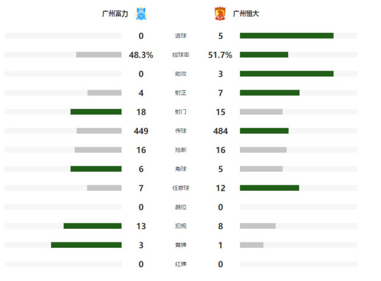
Task: Select the 抢断 stat label
Action: pyautogui.click(x=181, y=150)
